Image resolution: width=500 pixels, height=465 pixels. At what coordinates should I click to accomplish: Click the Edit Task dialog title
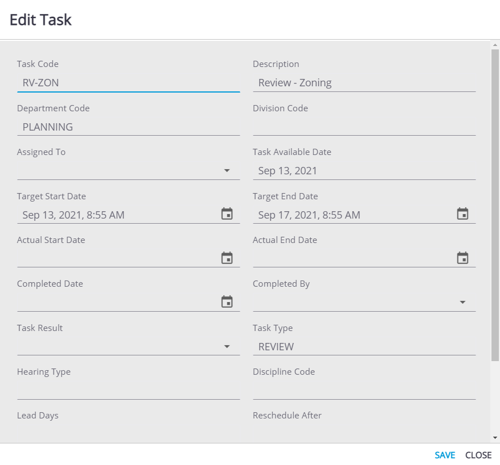tap(40, 20)
